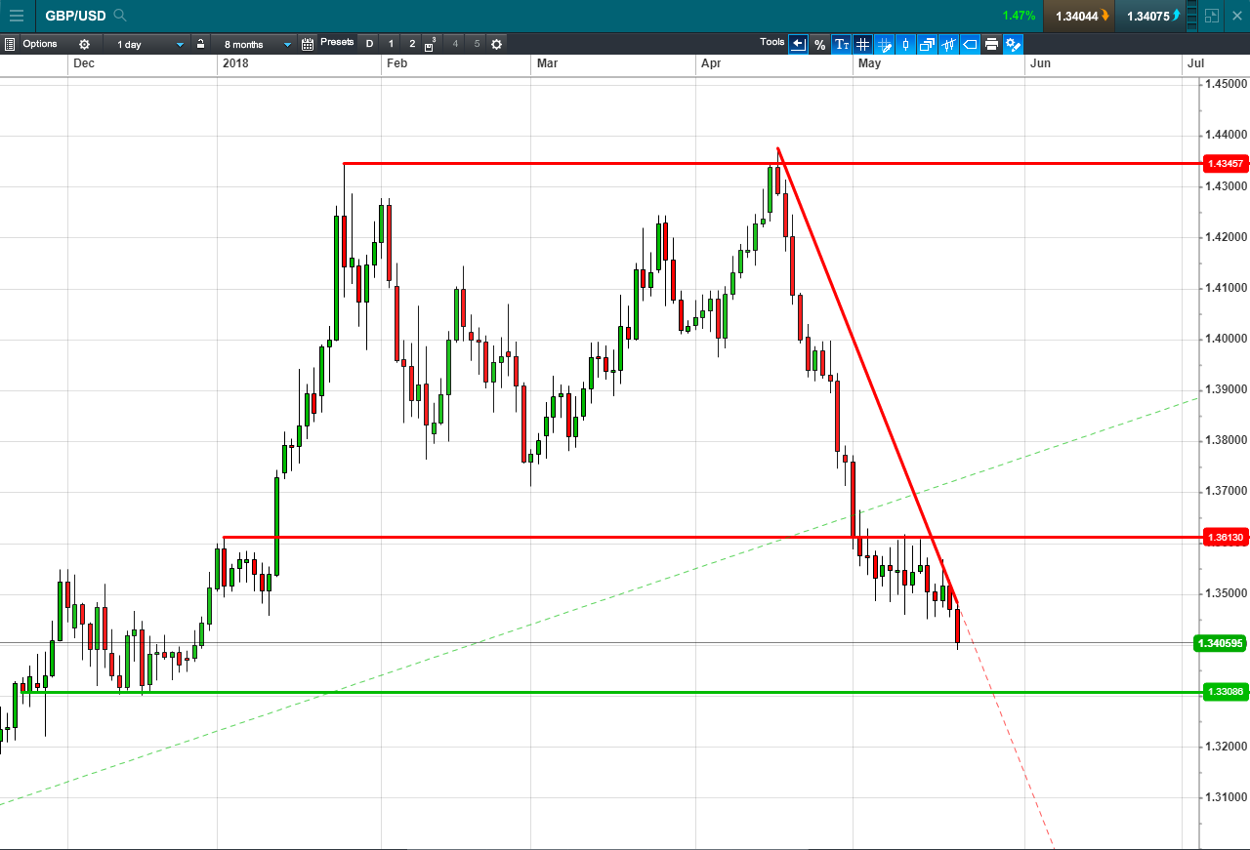Select preset 5
The width and height of the screenshot is (1250, 850).
(477, 44)
